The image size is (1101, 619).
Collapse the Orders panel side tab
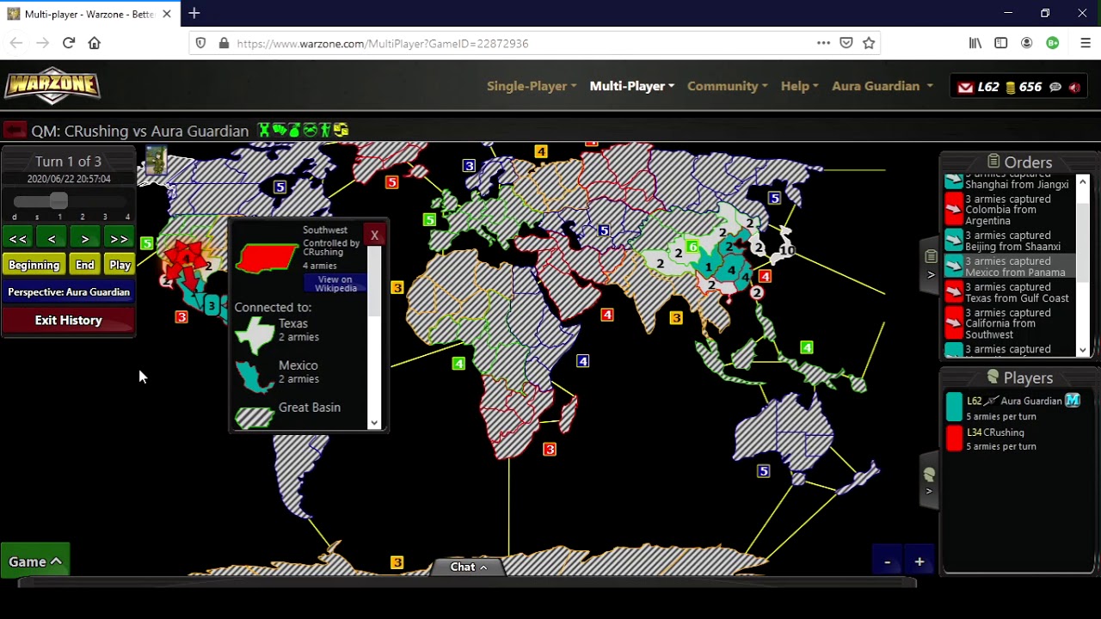click(931, 265)
